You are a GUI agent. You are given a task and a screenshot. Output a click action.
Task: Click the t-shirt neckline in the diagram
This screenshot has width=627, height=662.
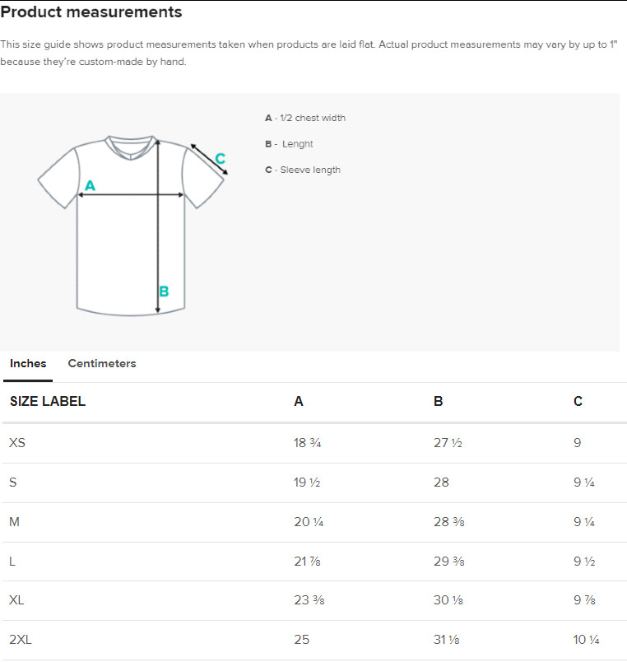pyautogui.click(x=131, y=146)
